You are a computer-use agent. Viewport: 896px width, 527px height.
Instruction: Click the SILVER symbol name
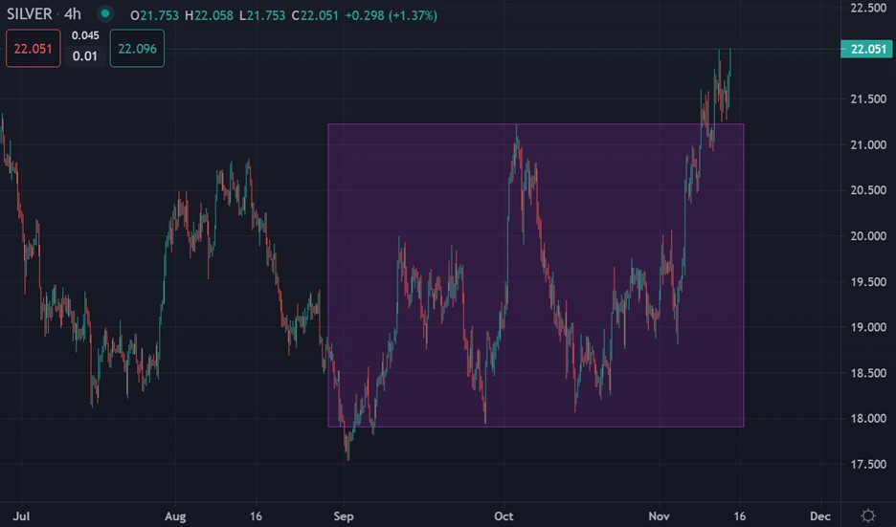[x=29, y=13]
